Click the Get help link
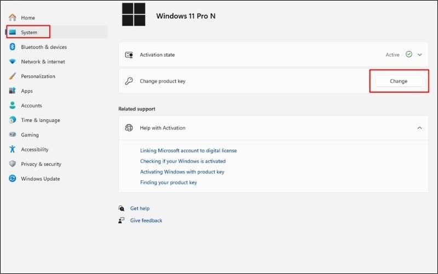 point(140,208)
